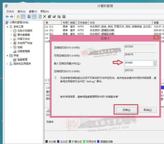The height and width of the screenshot is (144, 164).
Task: Click the green 扩展分区 legend swatch
Action: coord(70,141)
